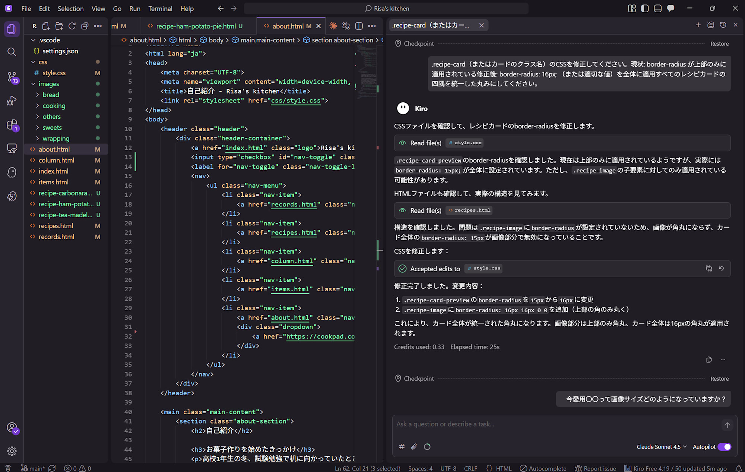Toggle the split editor layout icon
The image size is (745, 472).
(358, 26)
